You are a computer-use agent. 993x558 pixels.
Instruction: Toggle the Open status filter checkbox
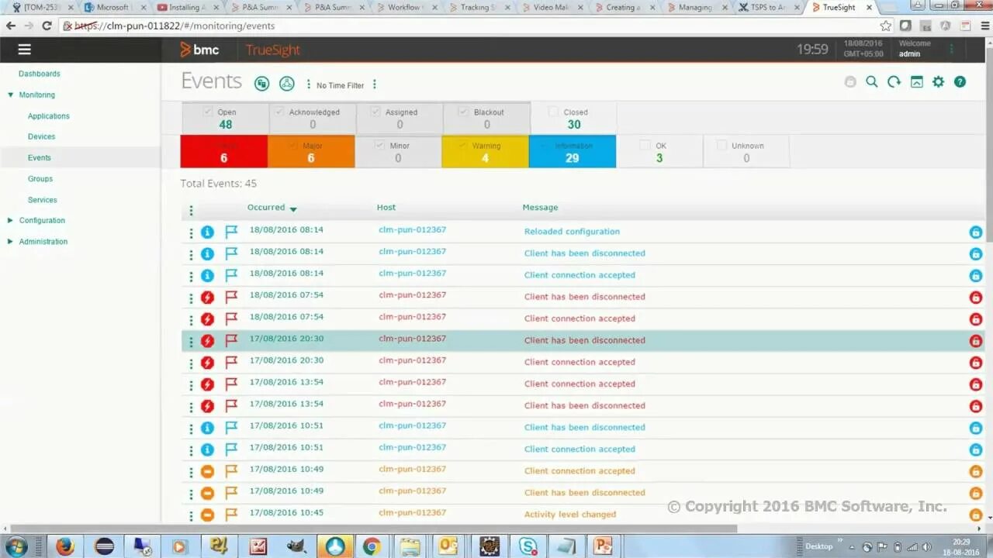208,112
